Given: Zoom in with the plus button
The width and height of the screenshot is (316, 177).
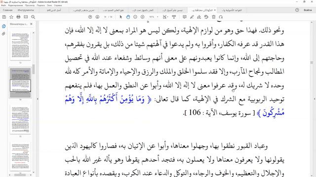Looking at the screenshot, I should [143, 17].
